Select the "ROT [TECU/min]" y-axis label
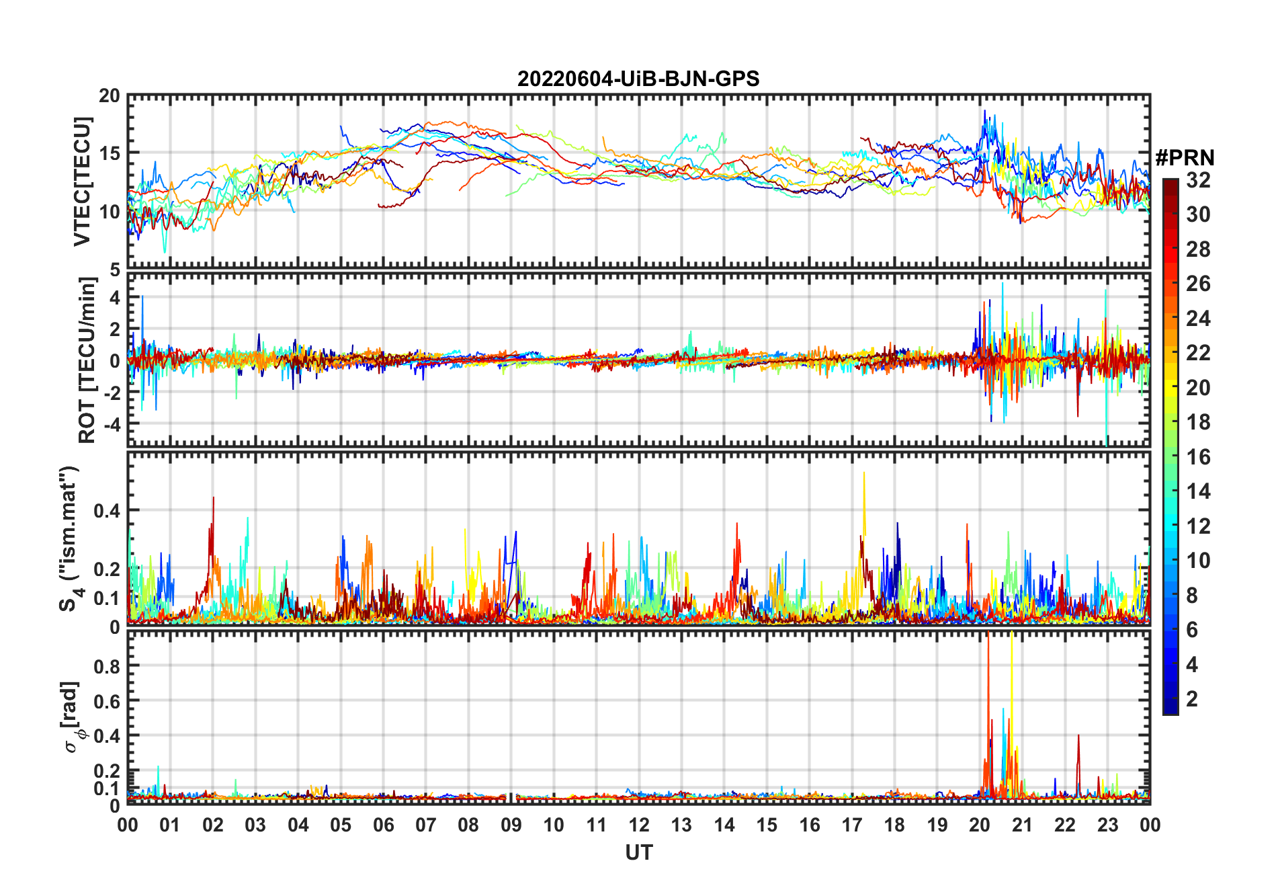Image resolution: width=1278 pixels, height=894 pixels. [x=87, y=361]
